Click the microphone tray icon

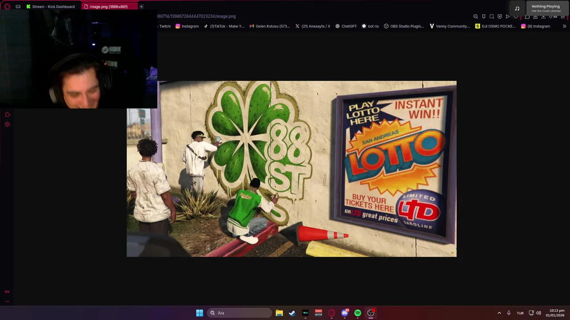coord(509,313)
